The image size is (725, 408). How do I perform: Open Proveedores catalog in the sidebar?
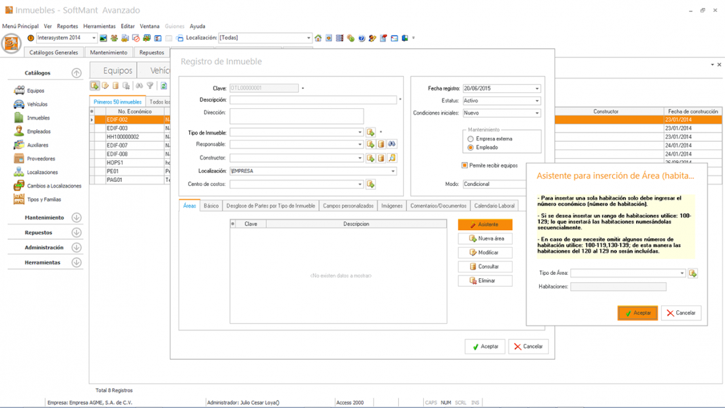(x=40, y=159)
